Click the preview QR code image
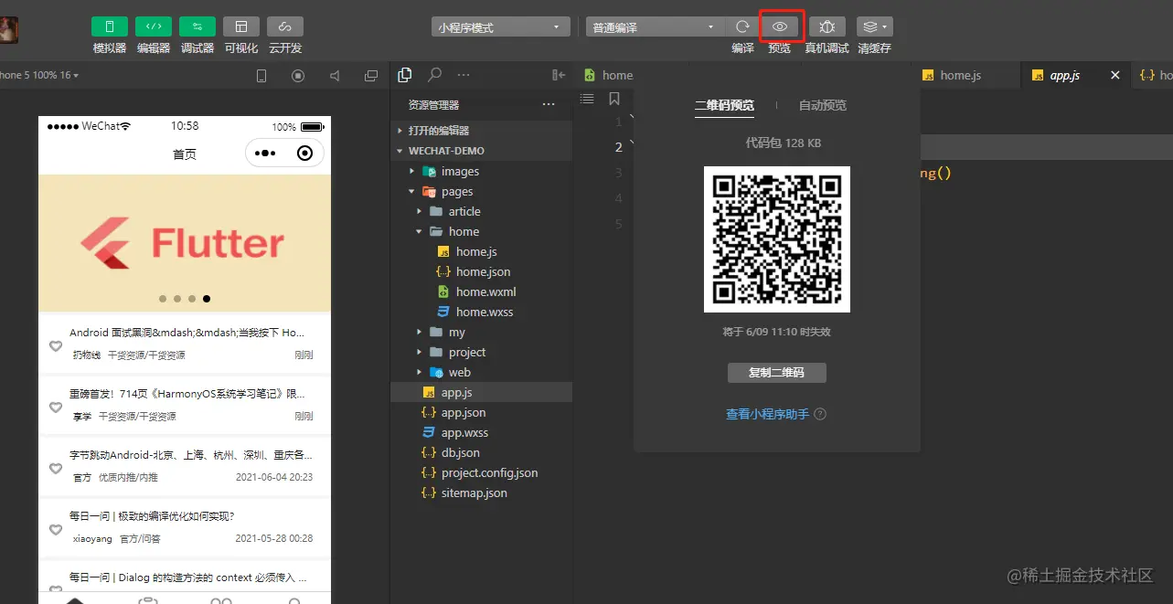Screen dimensions: 1173x604 (x=777, y=239)
